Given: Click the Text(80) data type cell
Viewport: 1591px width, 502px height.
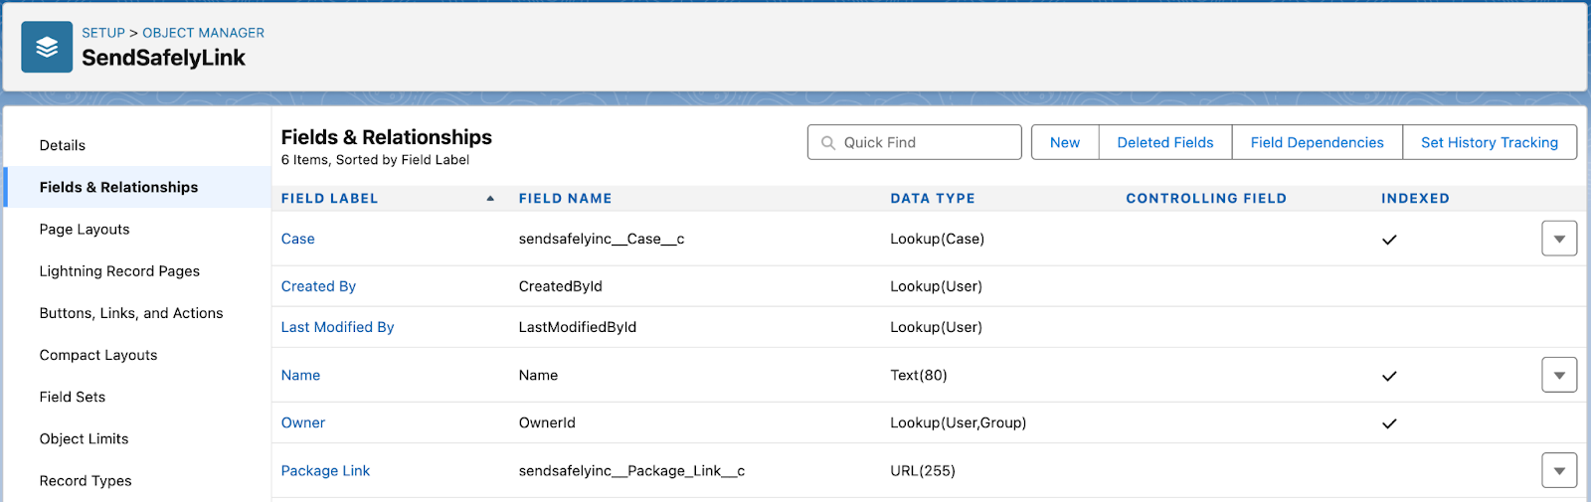Looking at the screenshot, I should click(x=919, y=375).
